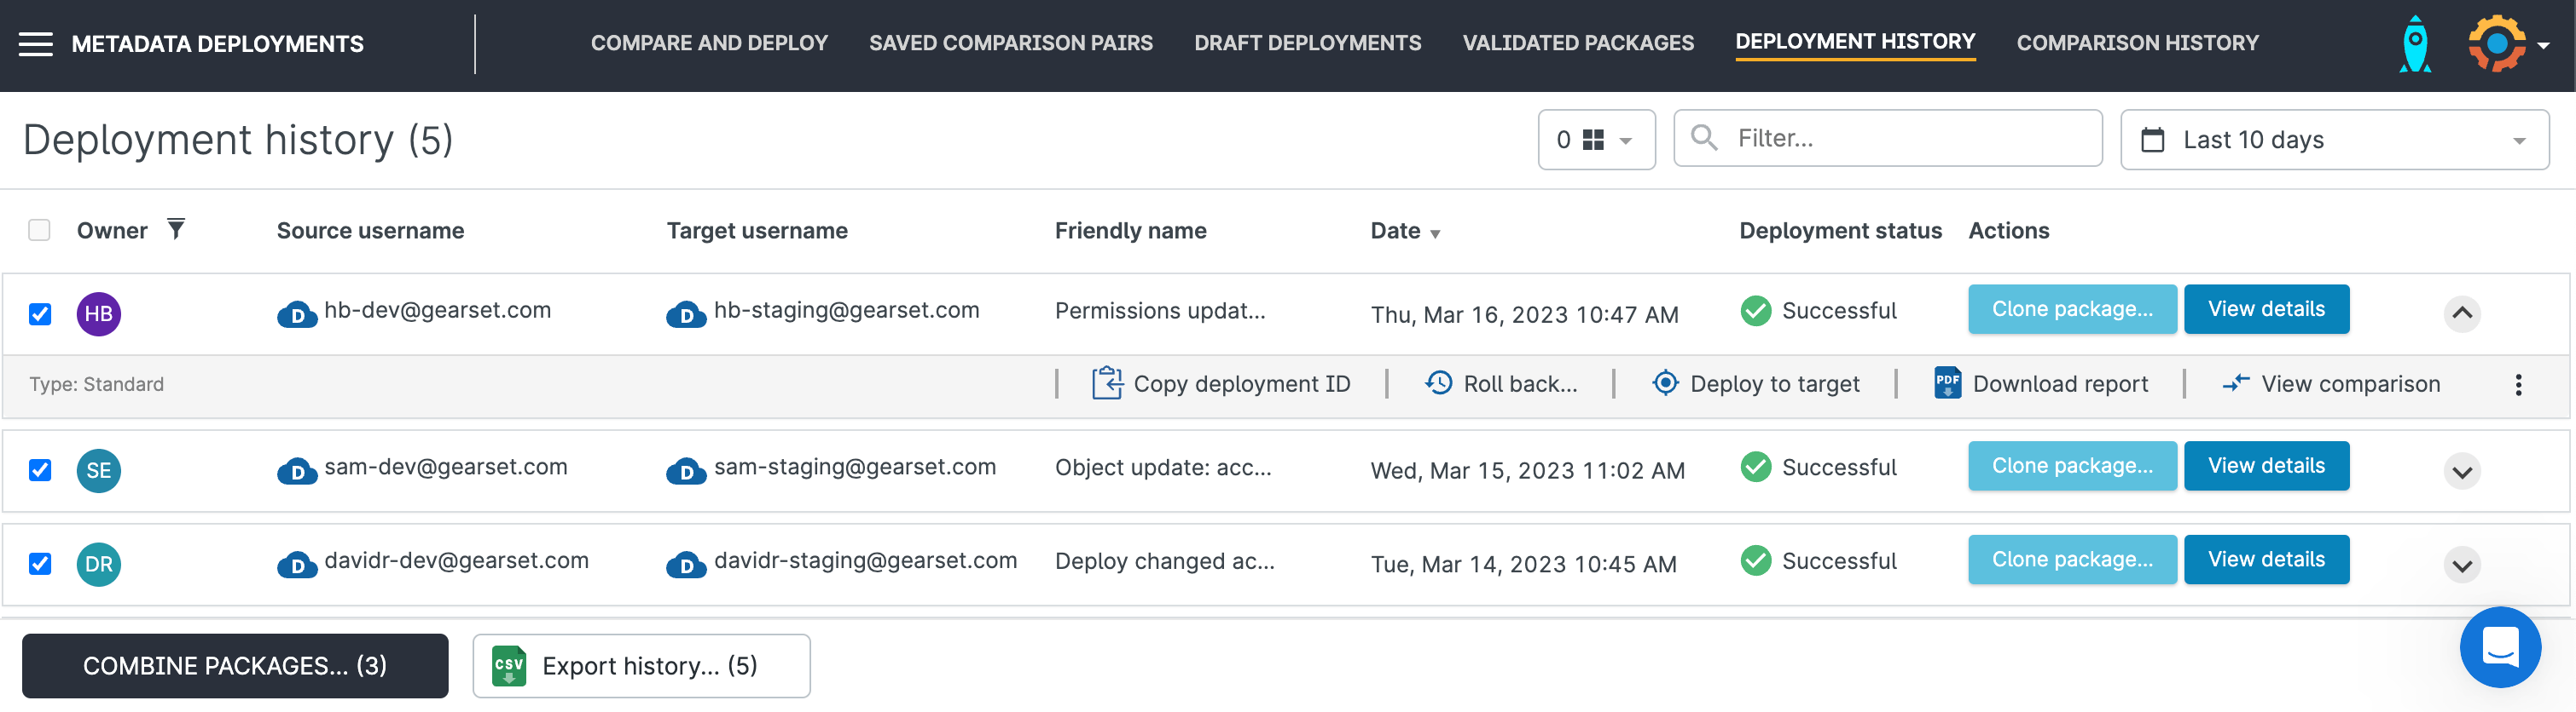Click the Owner column filter funnel icon
Image resolution: width=2576 pixels, height=712 pixels.
[x=176, y=230]
